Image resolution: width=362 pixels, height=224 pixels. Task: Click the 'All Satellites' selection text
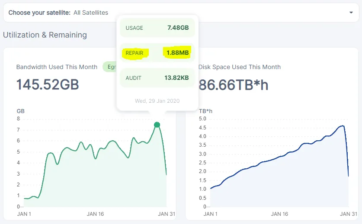pos(91,13)
